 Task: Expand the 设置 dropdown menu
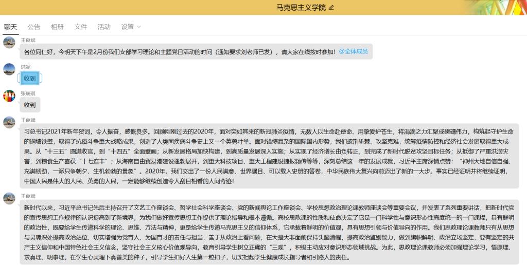pyautogui.click(x=131, y=27)
